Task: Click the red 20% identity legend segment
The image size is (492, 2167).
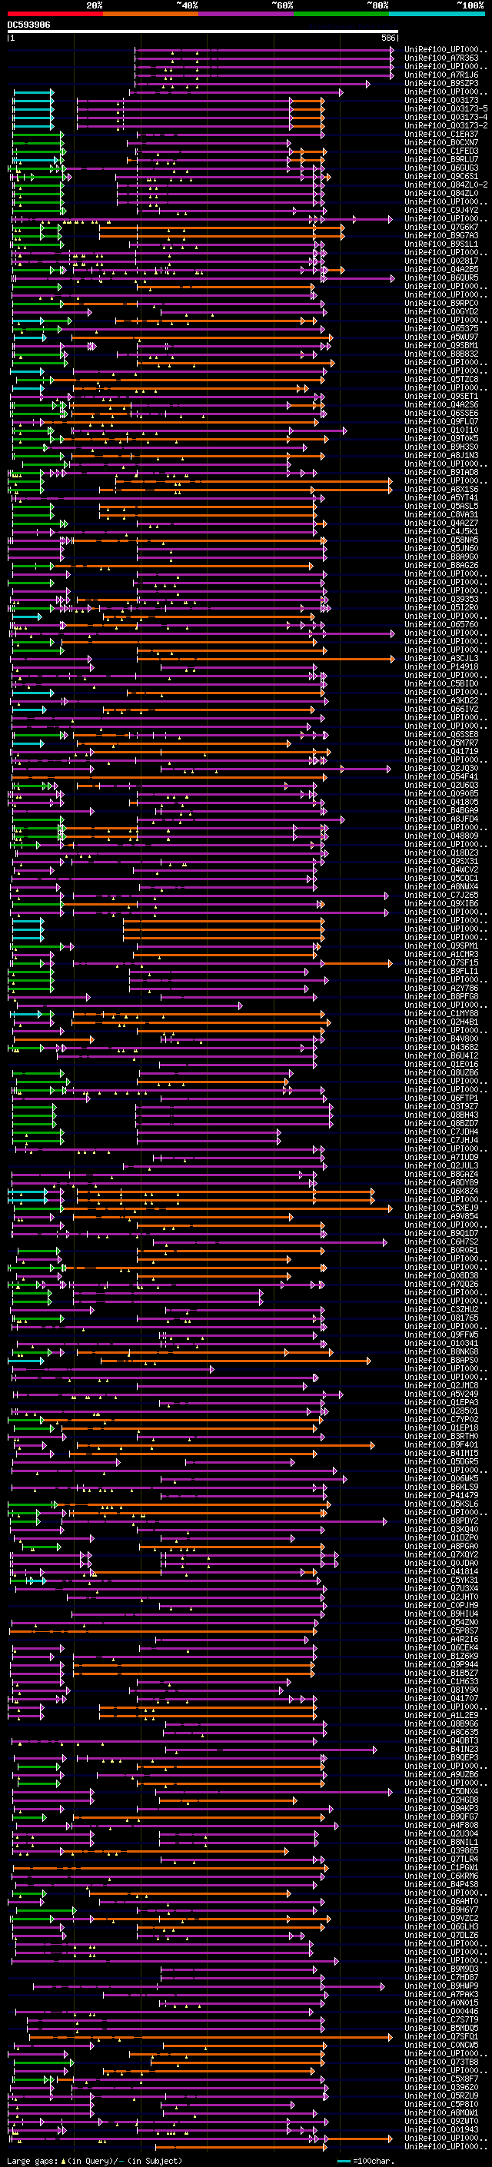Action: [55, 15]
